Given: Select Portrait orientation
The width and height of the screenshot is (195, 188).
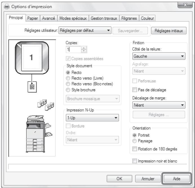Looking at the screenshot, I should click(x=134, y=135).
